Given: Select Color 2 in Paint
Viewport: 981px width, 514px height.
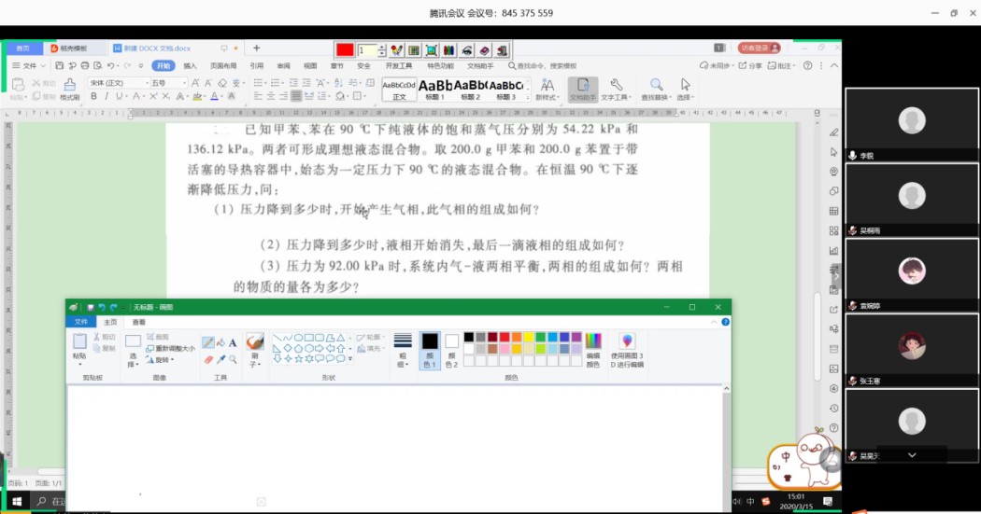Looking at the screenshot, I should [x=452, y=350].
